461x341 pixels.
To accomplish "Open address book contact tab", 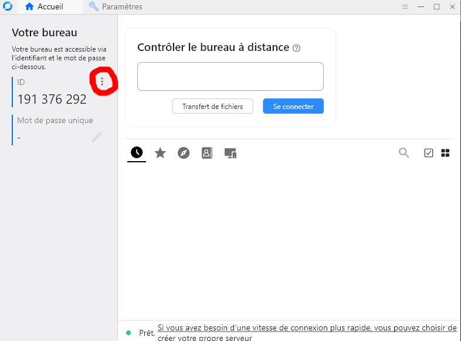I will [x=207, y=153].
